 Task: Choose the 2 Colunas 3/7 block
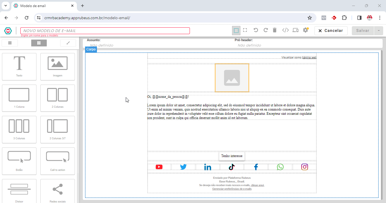tap(58, 130)
